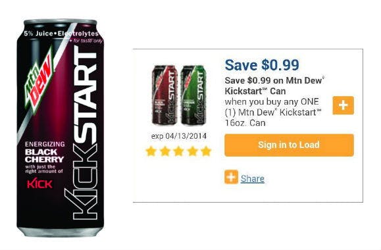Click the green Kickstart can thumbnail
The image size is (381, 250).
pos(193,95)
